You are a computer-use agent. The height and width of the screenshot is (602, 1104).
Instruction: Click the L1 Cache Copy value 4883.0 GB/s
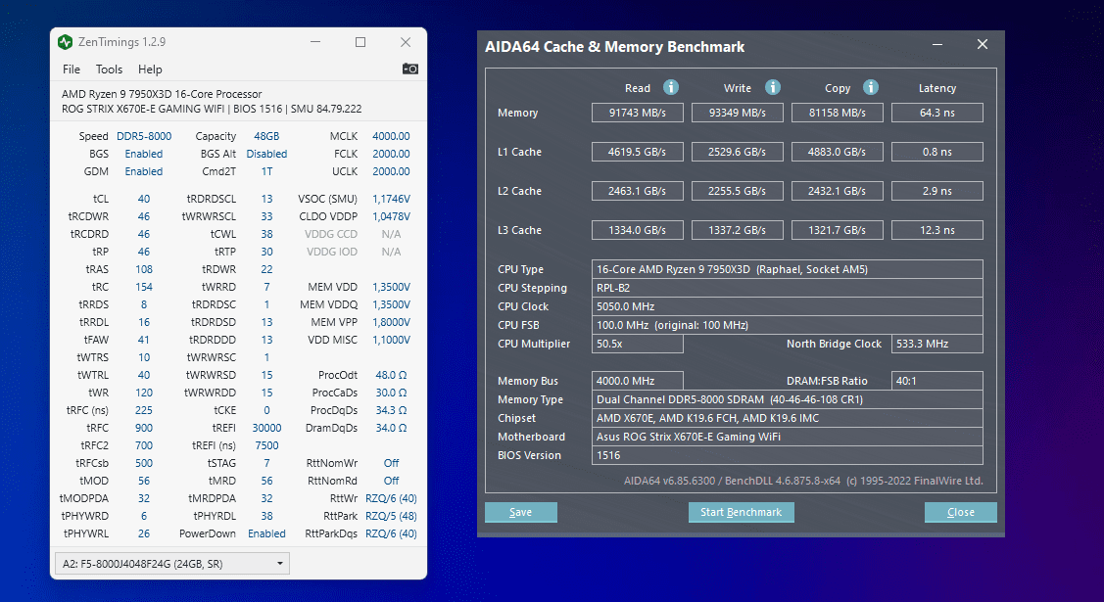[838, 152]
